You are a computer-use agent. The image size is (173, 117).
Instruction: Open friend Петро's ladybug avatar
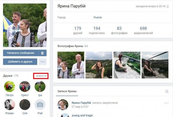(10, 87)
